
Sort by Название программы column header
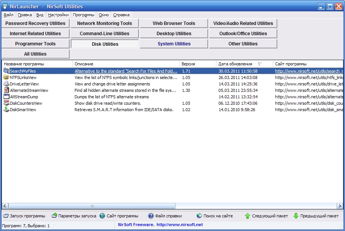click(x=37, y=64)
